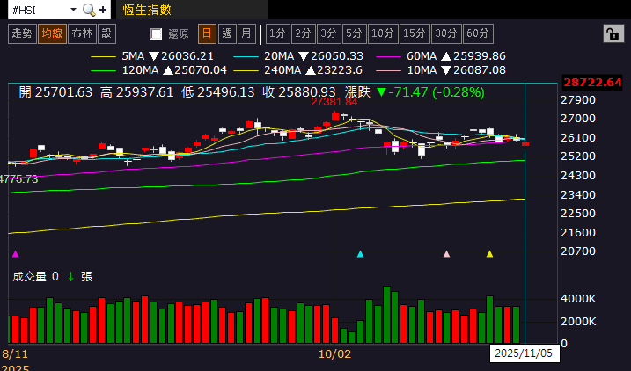Click the 2025/11/05 date label
Image resolution: width=631 pixels, height=371 pixels.
click(x=523, y=353)
